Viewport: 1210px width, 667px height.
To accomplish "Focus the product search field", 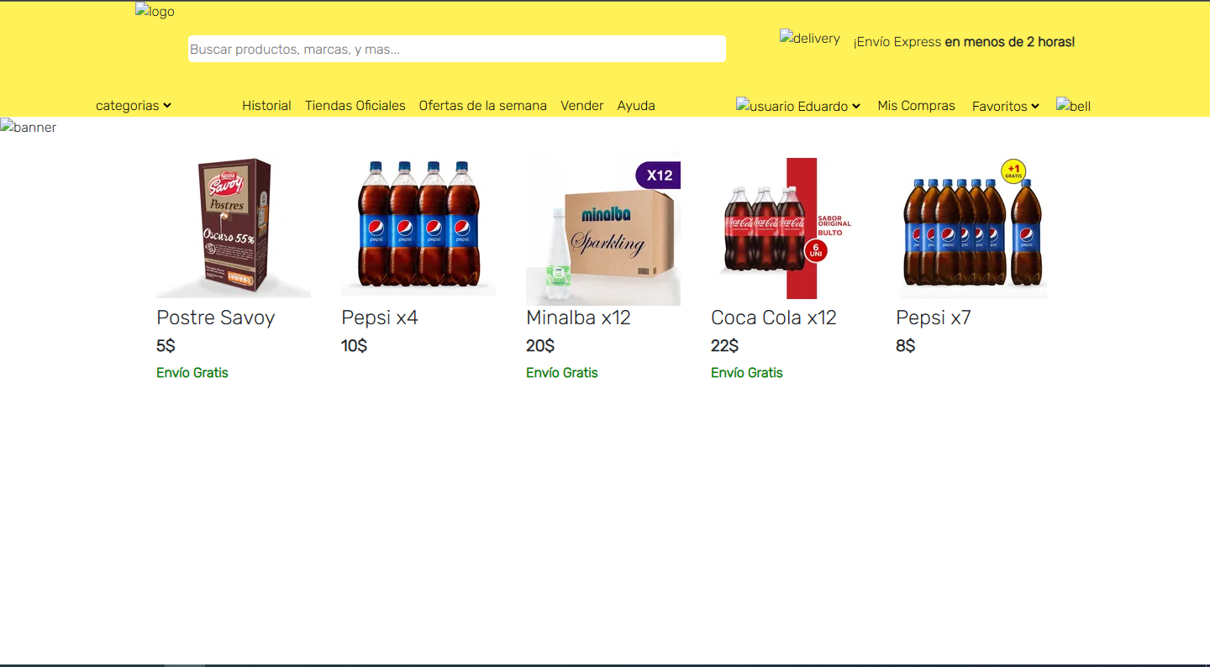I will coord(457,49).
